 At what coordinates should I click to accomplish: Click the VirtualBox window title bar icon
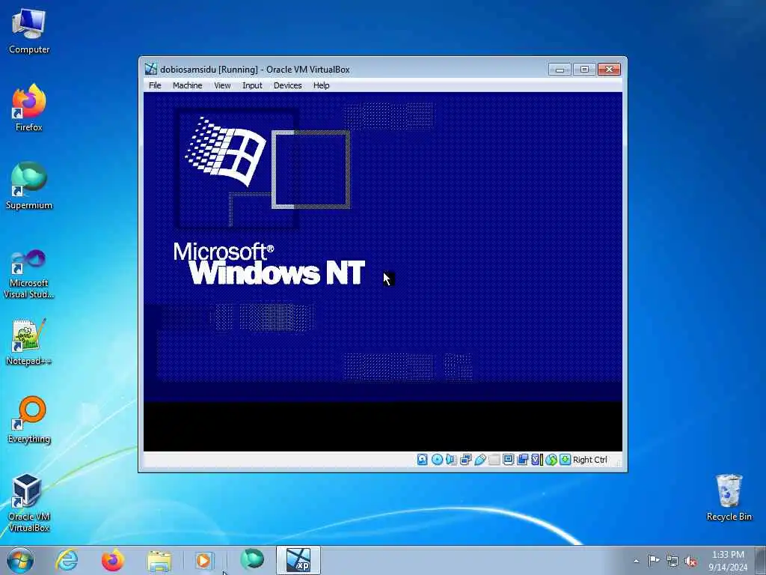151,69
